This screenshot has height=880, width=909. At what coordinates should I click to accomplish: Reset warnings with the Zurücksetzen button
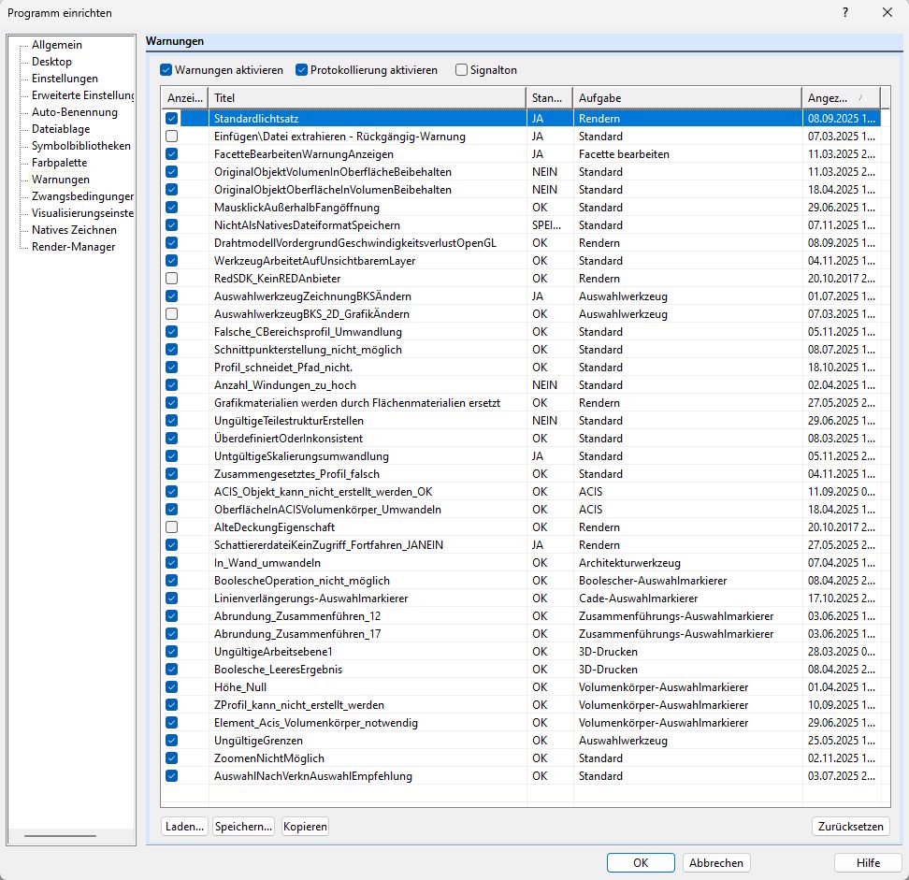(849, 827)
